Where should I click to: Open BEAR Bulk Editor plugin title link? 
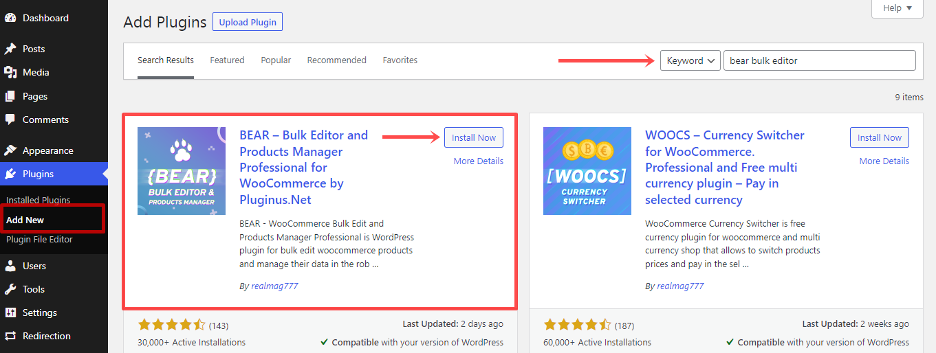(304, 168)
